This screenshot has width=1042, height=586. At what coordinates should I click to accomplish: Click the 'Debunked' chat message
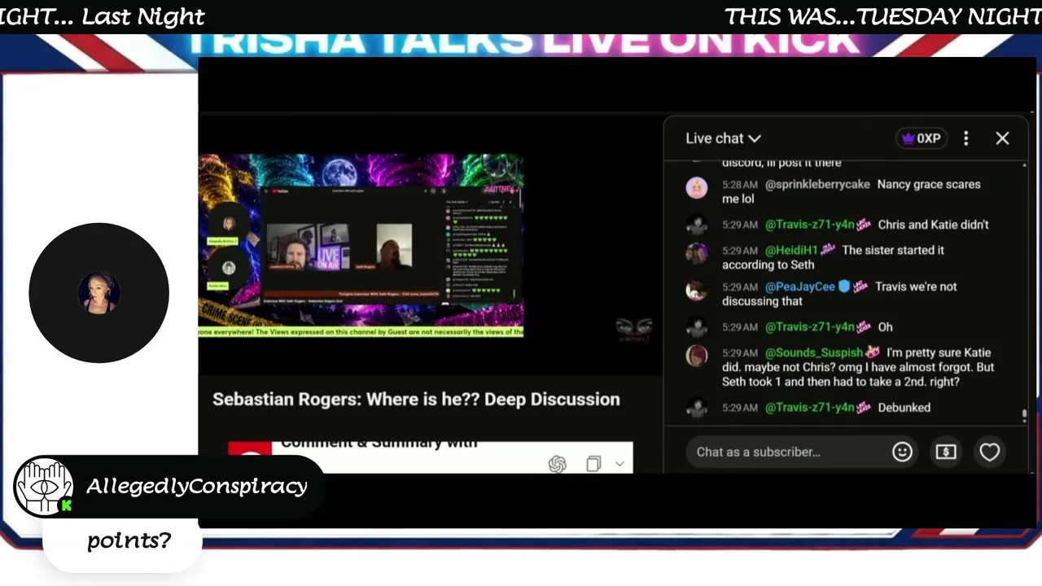point(904,408)
